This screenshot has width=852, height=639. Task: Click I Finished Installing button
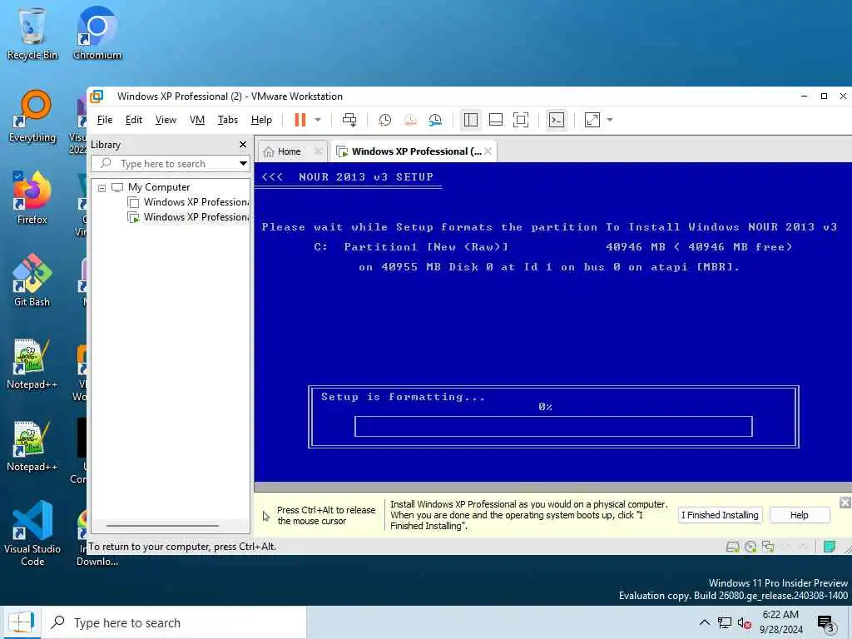pos(720,515)
